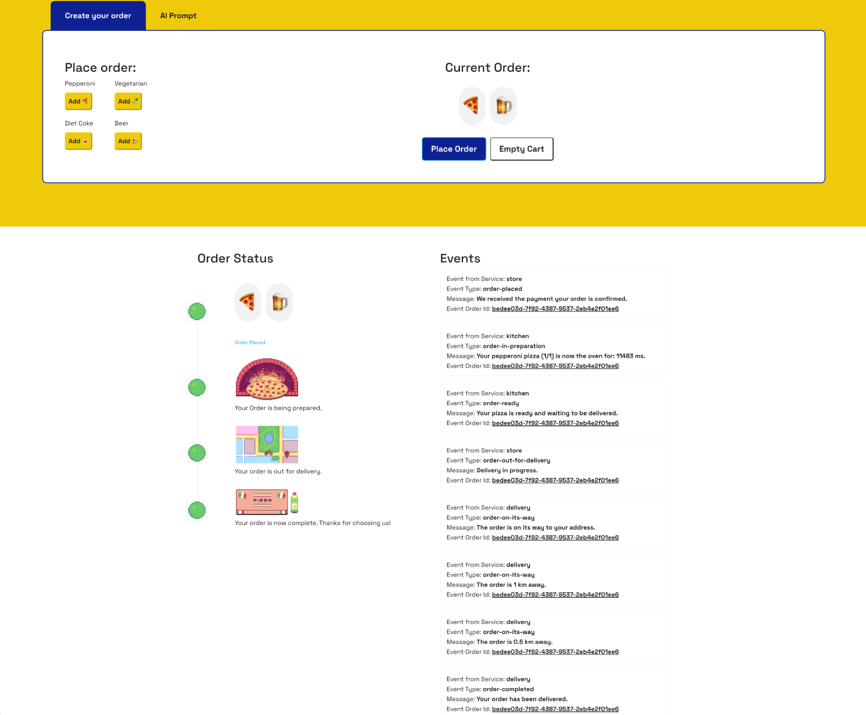Add a Vegetarian pizza to the cart
Image resolution: width=866 pixels, height=715 pixels.
tap(128, 101)
